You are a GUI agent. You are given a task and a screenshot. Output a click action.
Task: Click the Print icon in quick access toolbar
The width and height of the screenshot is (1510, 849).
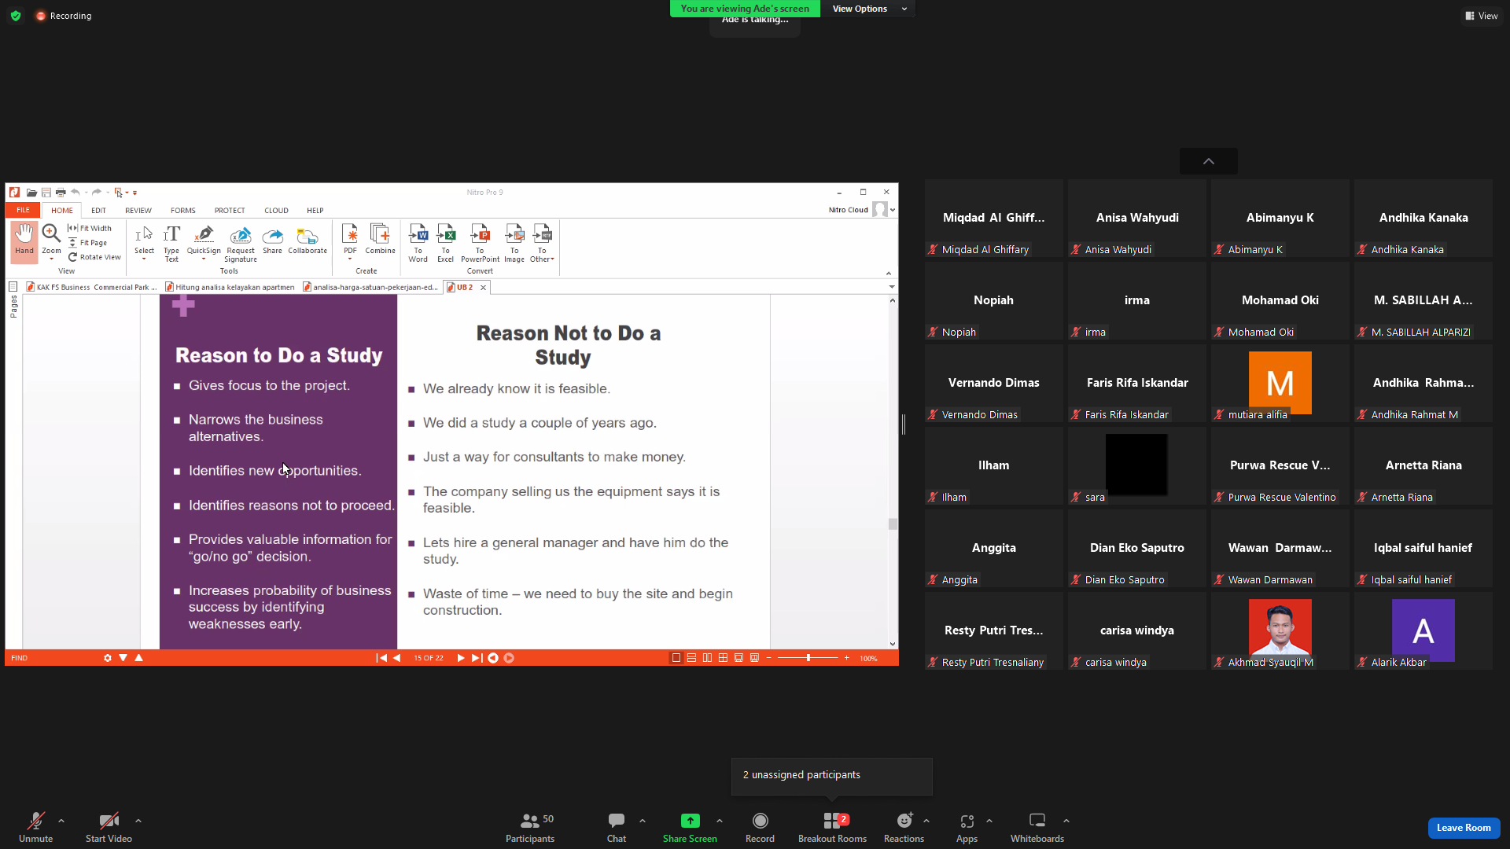tap(61, 193)
